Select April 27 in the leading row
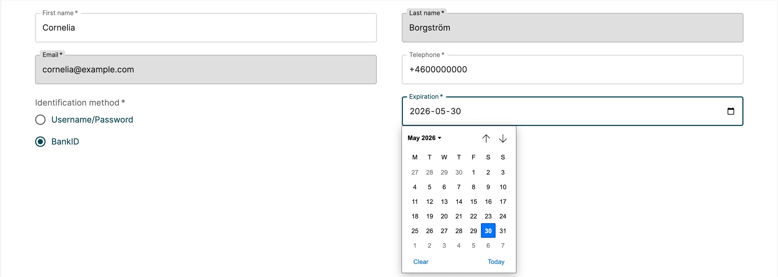The height and width of the screenshot is (277, 778). [x=415, y=172]
